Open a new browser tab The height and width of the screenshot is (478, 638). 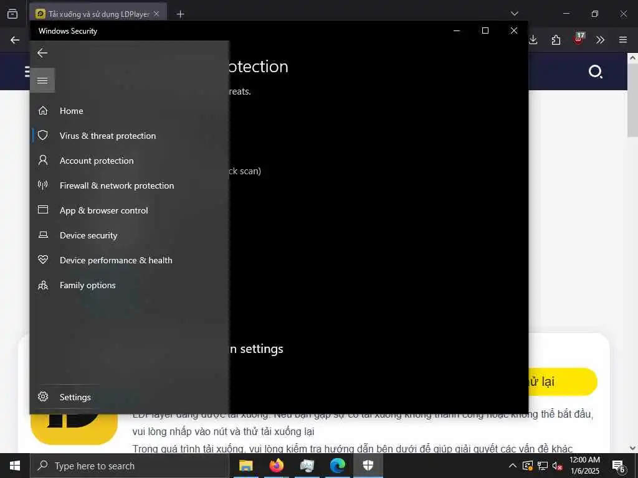click(x=180, y=14)
